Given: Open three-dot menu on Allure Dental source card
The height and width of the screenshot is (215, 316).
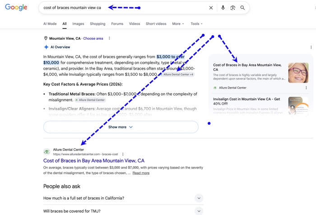Looking at the screenshot, I should click(x=306, y=88).
